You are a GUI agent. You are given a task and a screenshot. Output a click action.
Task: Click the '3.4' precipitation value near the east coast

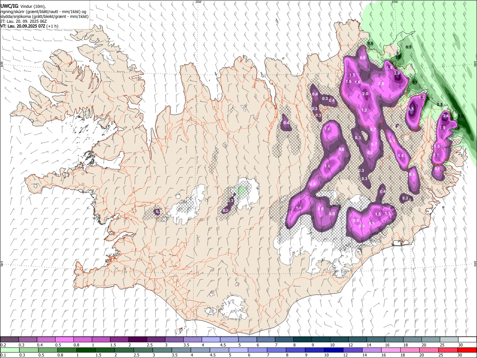[446, 116]
